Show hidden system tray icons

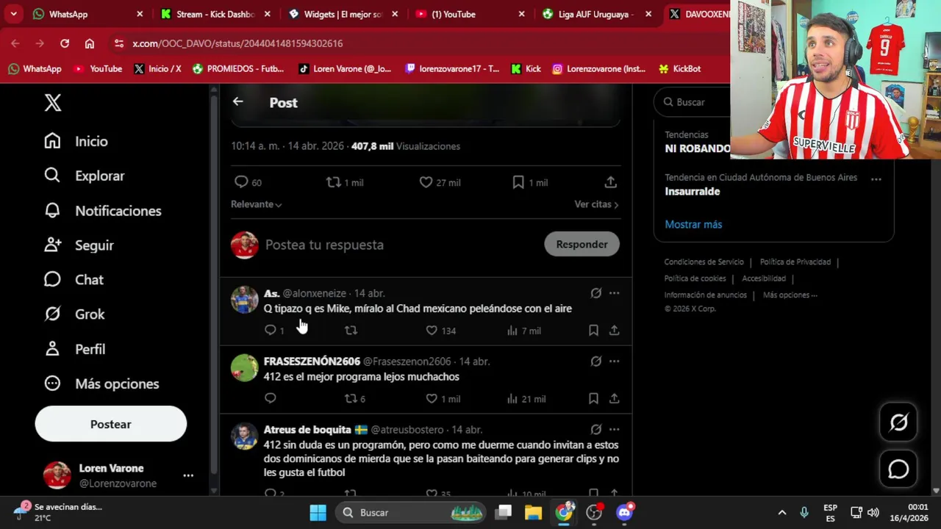point(782,512)
